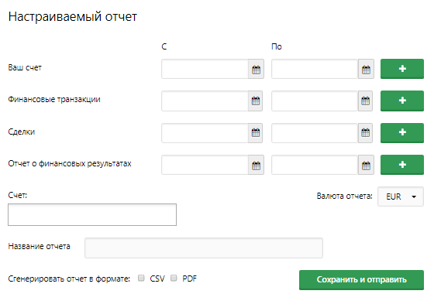The width and height of the screenshot is (434, 294).
Task: Click the Сохранить и отправить button
Action: point(361,280)
